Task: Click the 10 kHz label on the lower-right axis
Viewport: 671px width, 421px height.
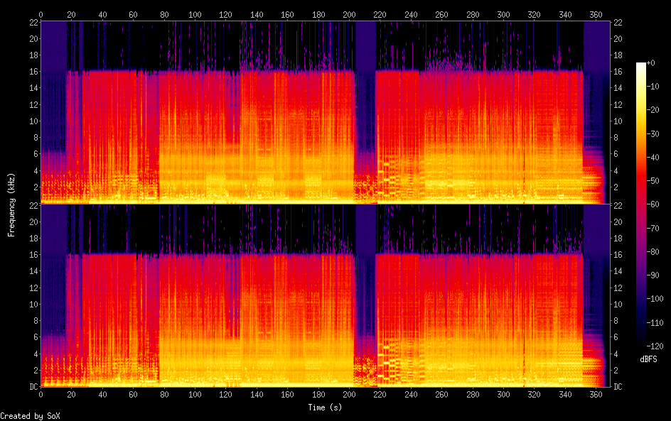Action: [618, 304]
